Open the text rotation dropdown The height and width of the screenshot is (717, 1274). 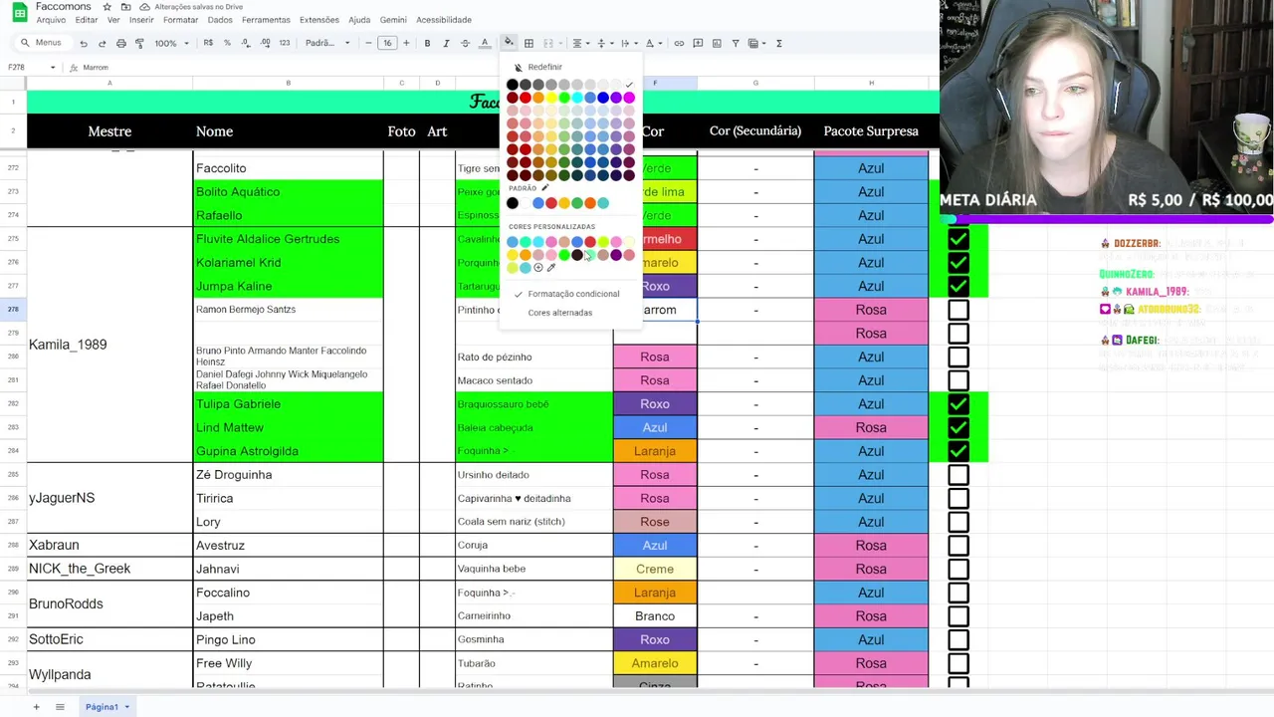tap(652, 43)
